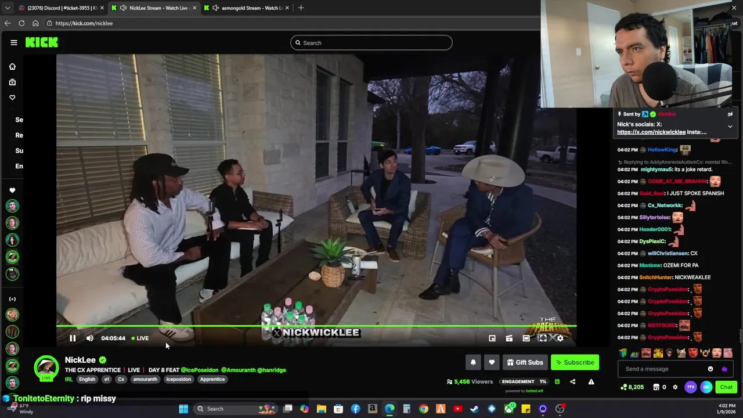The image size is (743, 418).
Task: Open the purple icon in message box
Action: 724,369
